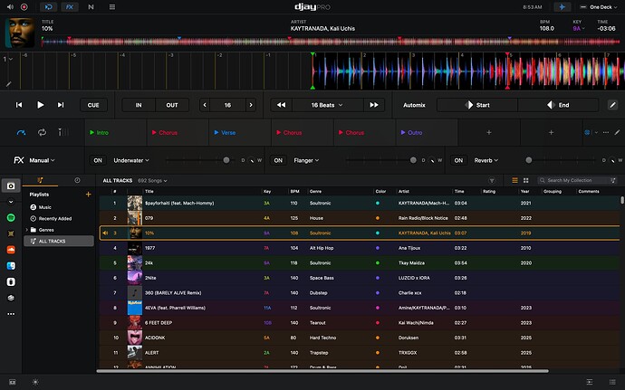Screen dimensions: 625x390
Task: Adjust the Flanger effect slider
Action: click(x=380, y=160)
